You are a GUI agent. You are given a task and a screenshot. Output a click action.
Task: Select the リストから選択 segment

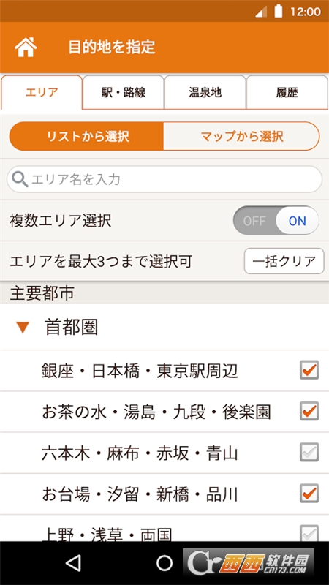pos(86,136)
